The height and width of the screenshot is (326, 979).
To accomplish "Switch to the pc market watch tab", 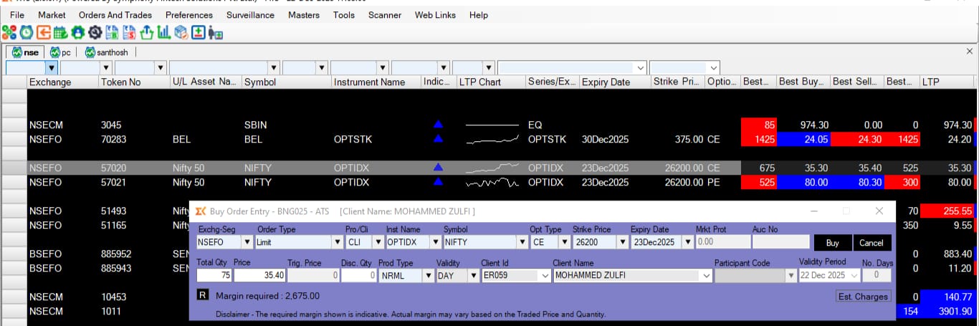I will (x=62, y=52).
